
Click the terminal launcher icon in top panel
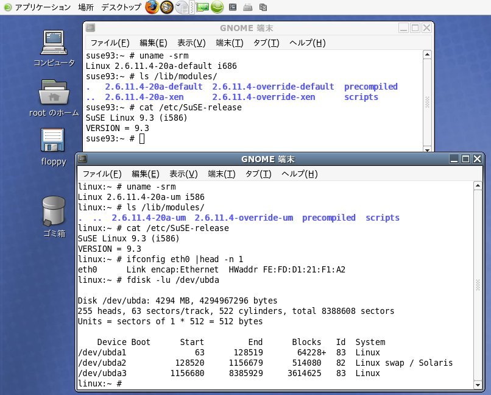(232, 7)
